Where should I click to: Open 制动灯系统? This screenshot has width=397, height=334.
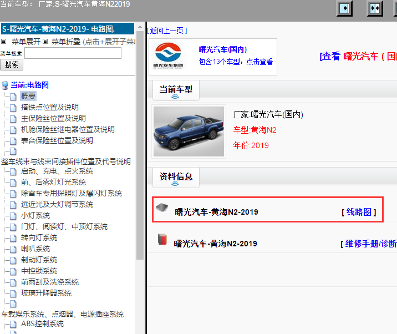pos(39,260)
